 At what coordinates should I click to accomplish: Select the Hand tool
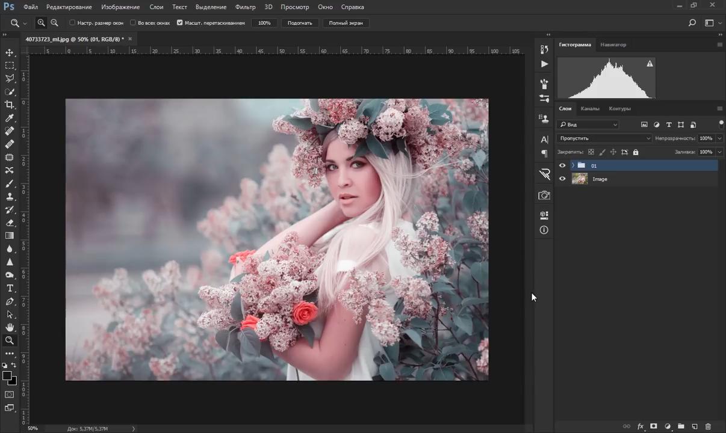10,327
